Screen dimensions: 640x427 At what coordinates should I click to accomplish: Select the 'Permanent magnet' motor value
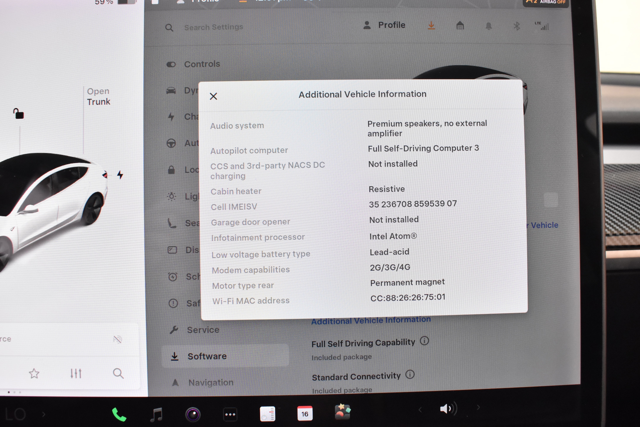(407, 282)
